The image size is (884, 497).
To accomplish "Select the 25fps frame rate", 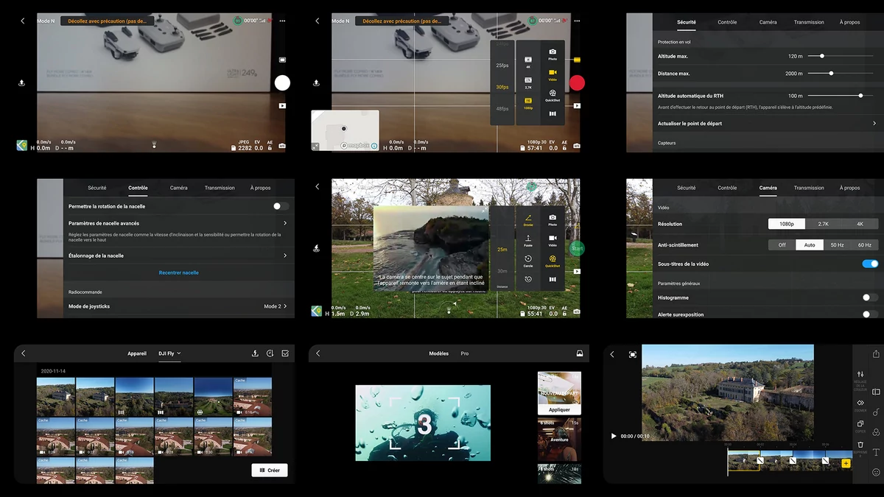I will (x=502, y=66).
